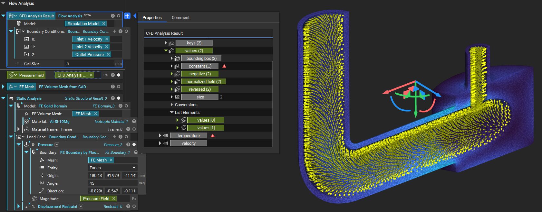The image size is (542, 212).
Task: Collapse the List Elements section
Action: (x=172, y=112)
